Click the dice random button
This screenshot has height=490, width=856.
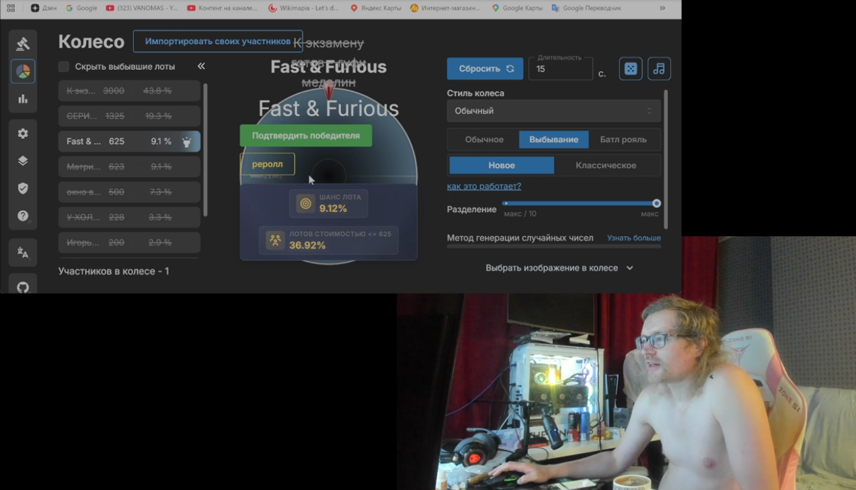[x=631, y=68]
